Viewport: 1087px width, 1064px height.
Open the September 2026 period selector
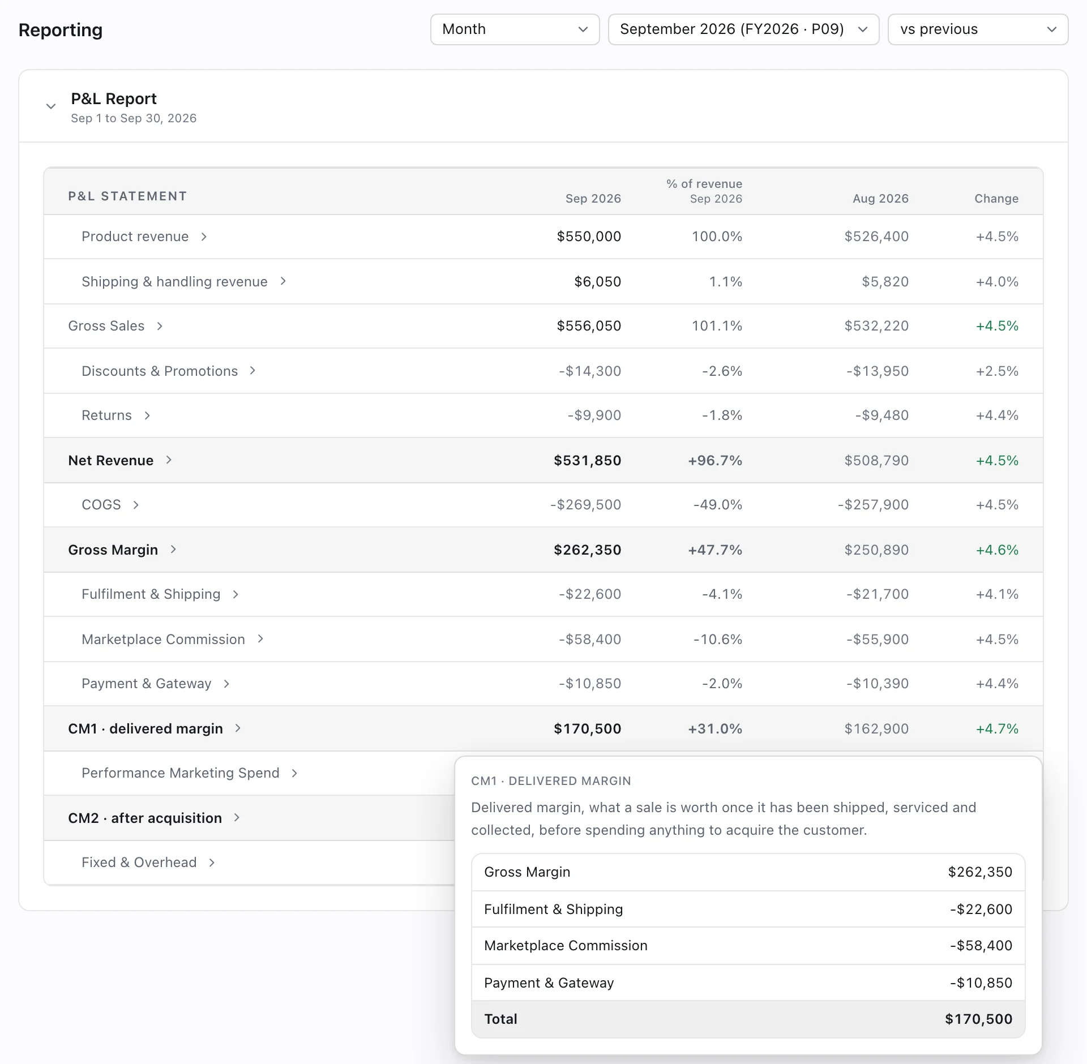pos(743,29)
